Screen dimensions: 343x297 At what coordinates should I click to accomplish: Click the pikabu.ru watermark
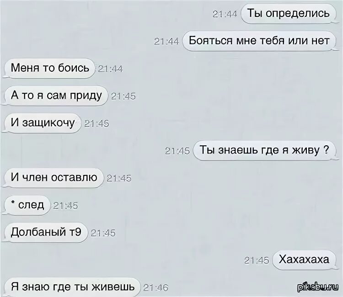tap(317, 287)
